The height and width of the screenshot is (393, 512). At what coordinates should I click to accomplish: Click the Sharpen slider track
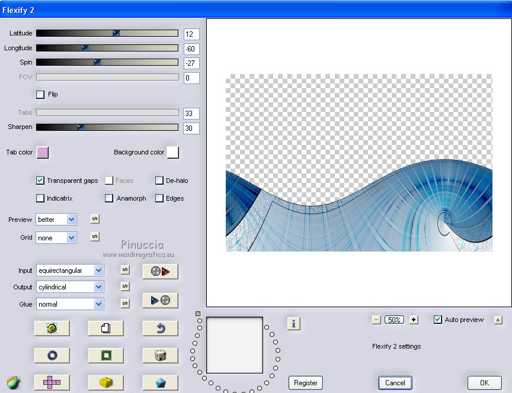tap(107, 127)
